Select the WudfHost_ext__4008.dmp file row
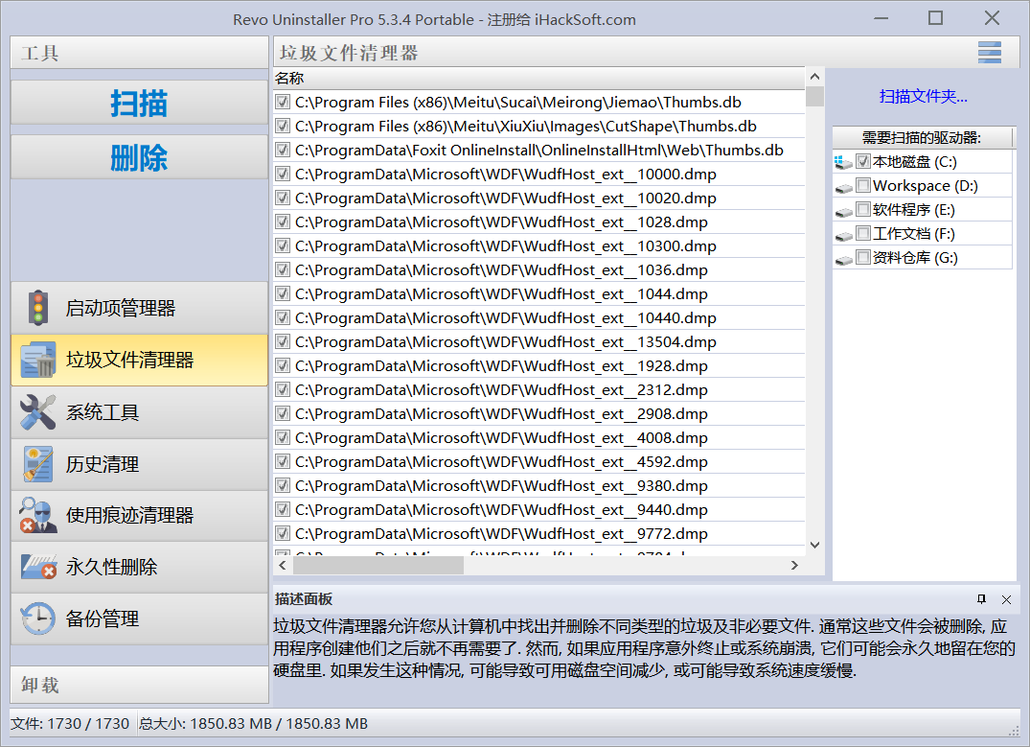 pyautogui.click(x=538, y=437)
